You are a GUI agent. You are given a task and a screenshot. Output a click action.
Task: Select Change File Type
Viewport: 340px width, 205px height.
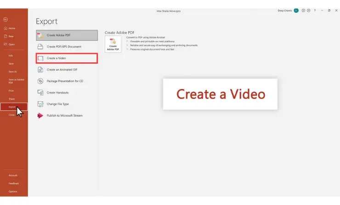(67, 104)
